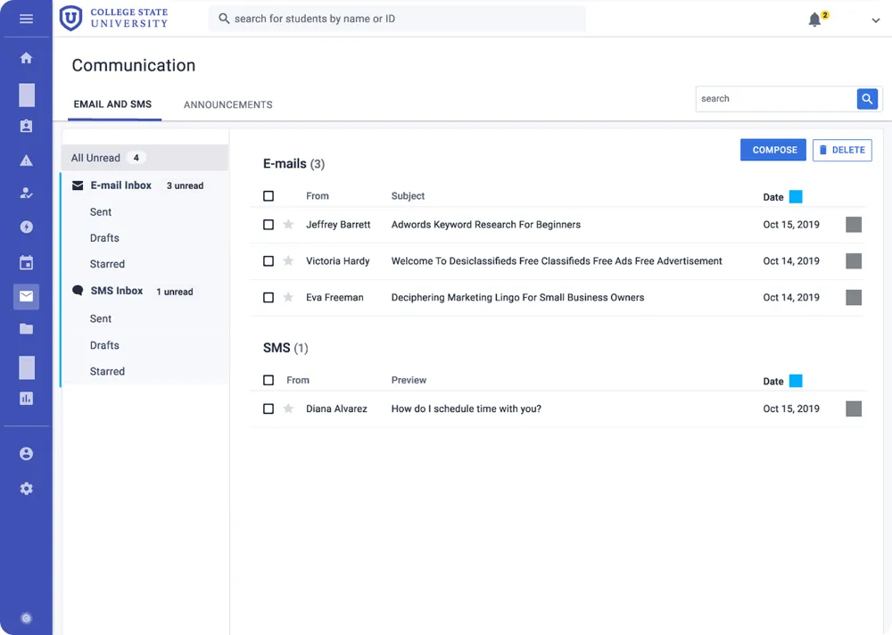Open Drafts under E-mail Inbox
This screenshot has width=892, height=635.
pos(104,238)
